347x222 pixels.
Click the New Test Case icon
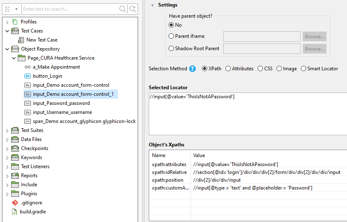point(21,40)
